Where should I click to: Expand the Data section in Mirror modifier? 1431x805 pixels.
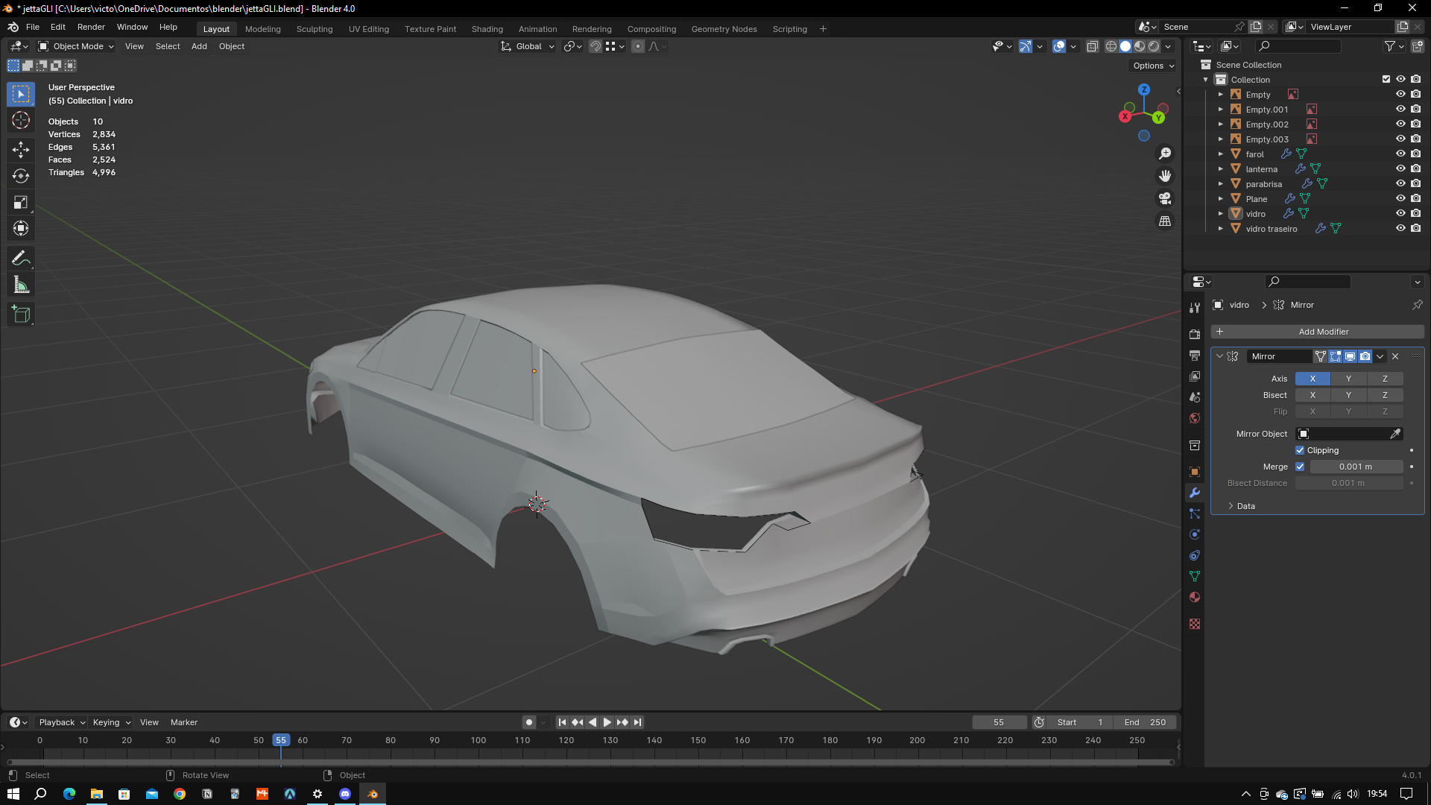click(x=1241, y=506)
